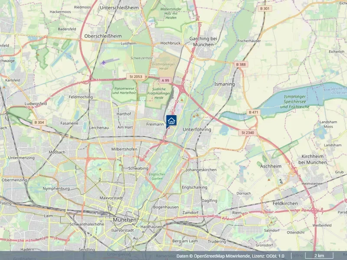The width and height of the screenshot is (347, 260).
Task: Open the ODbL 1.0 license link
Action: (x=275, y=256)
